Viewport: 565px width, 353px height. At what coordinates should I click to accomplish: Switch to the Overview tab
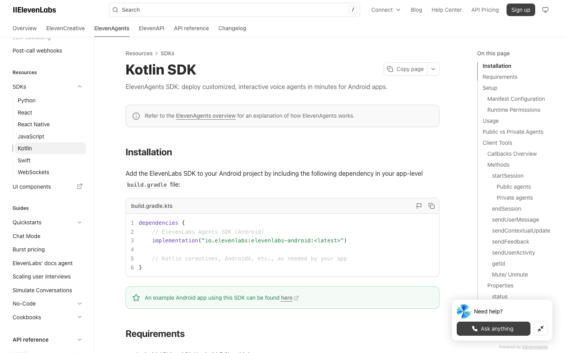click(x=25, y=28)
